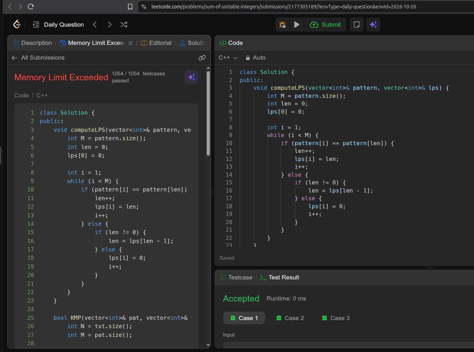
Task: Switch to the Editorial tab
Action: (156, 43)
